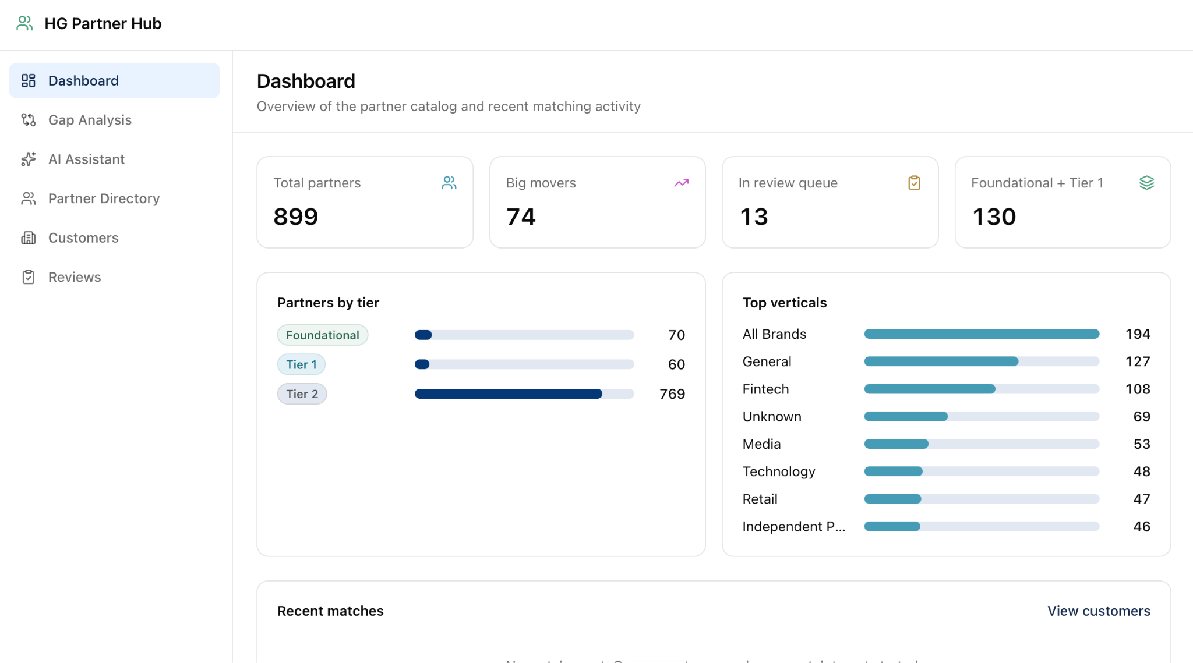
Task: Click the Top verticals heading
Action: click(784, 303)
